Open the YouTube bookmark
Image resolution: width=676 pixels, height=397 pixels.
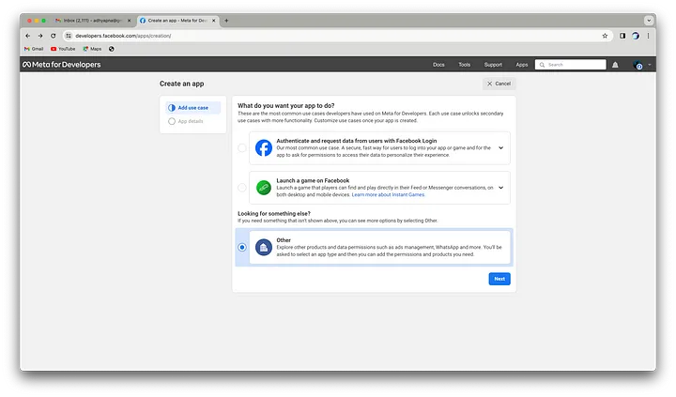pos(63,49)
